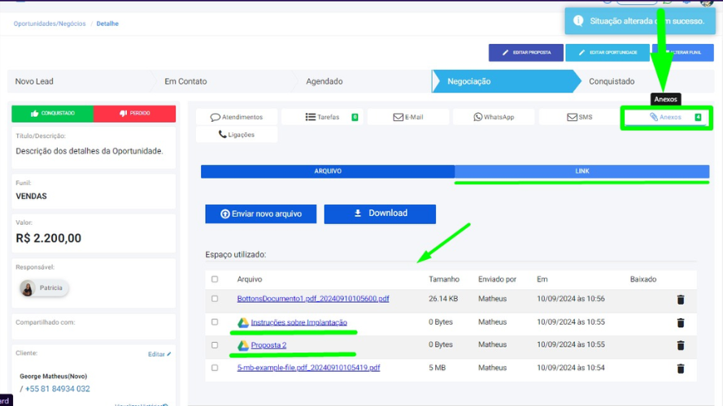Select the Conquistado funnel stage
The height and width of the screenshot is (406, 723).
[612, 81]
